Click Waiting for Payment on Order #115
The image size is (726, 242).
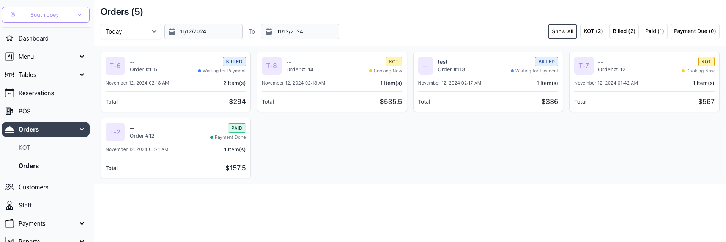click(x=222, y=71)
